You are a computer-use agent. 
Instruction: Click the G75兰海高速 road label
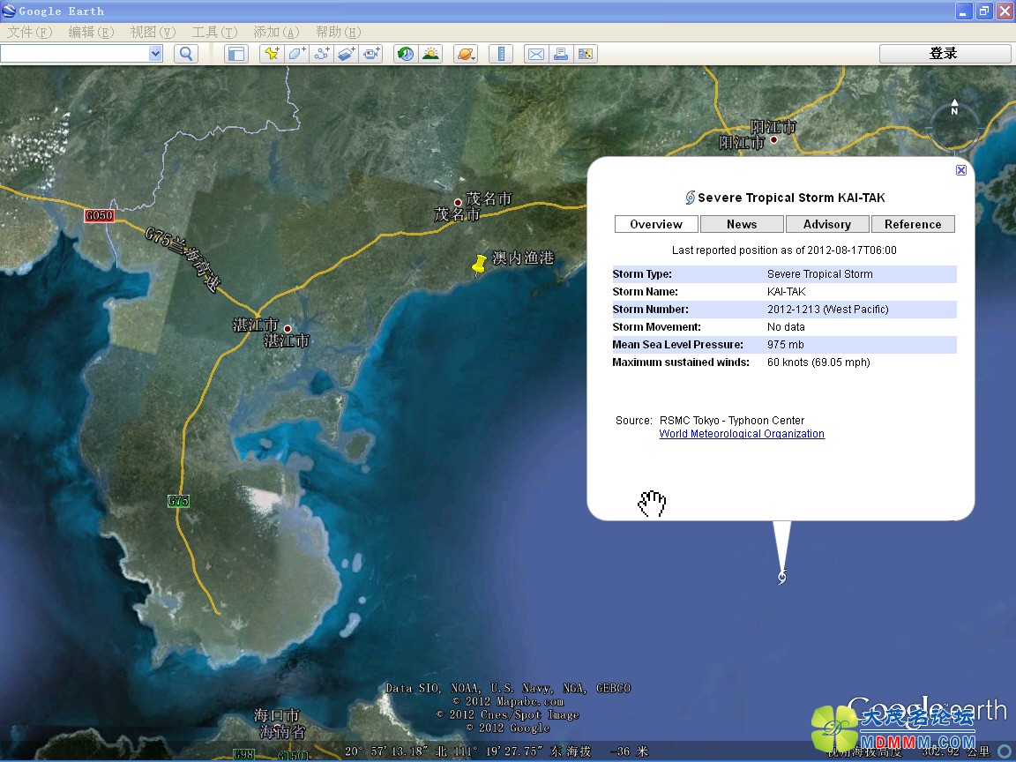point(183,259)
